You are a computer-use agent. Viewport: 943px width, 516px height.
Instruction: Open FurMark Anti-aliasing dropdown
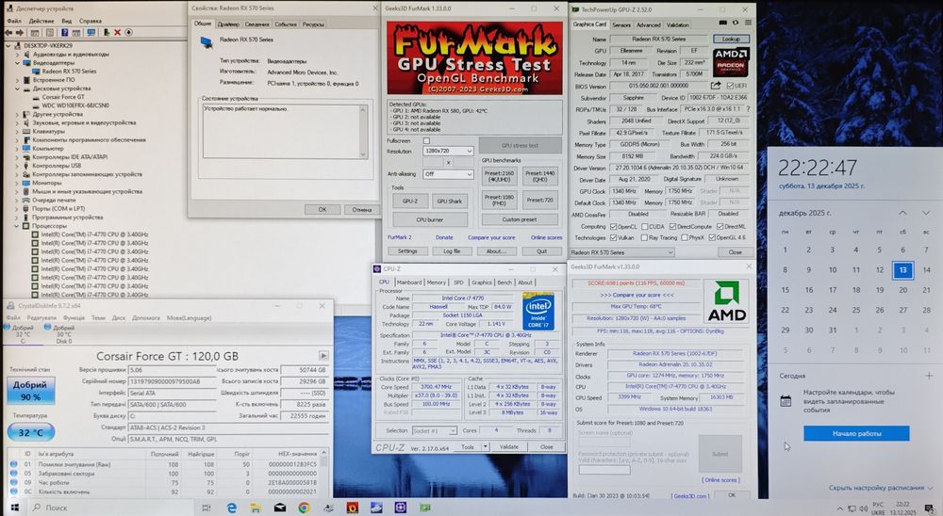pos(449,173)
